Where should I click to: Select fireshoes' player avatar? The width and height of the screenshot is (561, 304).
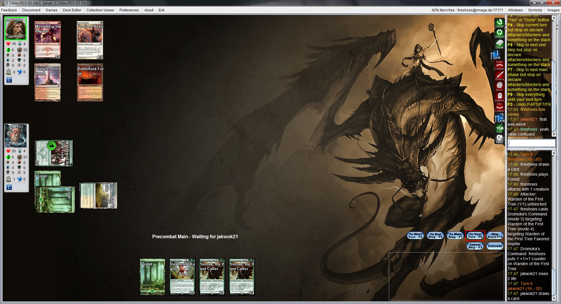16,136
